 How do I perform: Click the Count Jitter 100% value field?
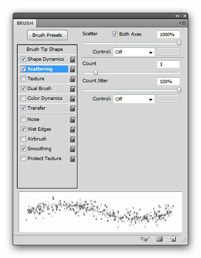(168, 81)
